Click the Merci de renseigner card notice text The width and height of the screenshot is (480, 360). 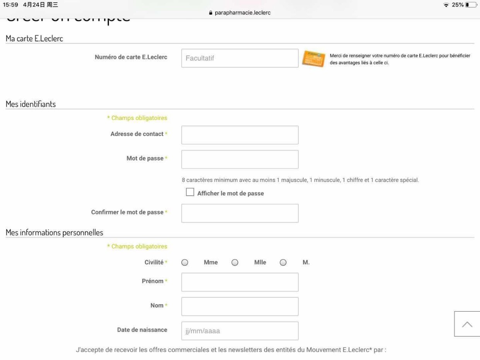point(400,59)
